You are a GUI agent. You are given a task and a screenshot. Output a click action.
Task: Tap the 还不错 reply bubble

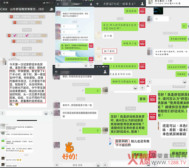coord(108,36)
